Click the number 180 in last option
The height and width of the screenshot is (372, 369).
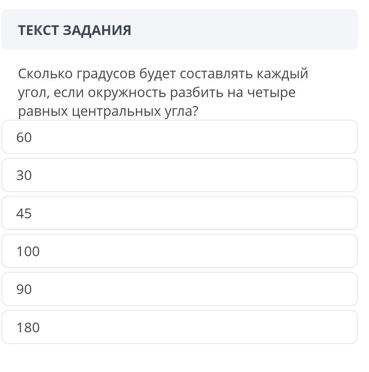pyautogui.click(x=28, y=328)
